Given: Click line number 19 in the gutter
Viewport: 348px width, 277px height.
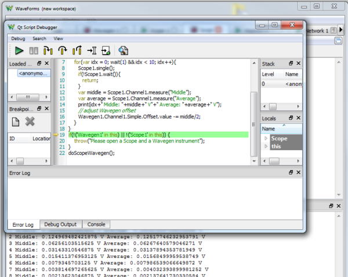Looking at the screenshot, I should (62, 135).
